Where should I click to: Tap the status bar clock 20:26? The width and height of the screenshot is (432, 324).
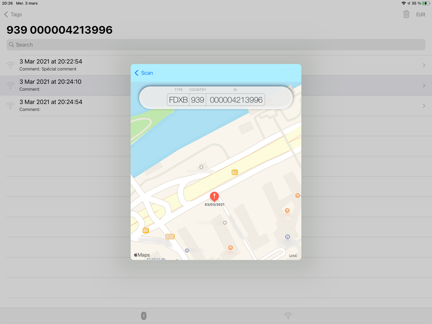[7, 3]
